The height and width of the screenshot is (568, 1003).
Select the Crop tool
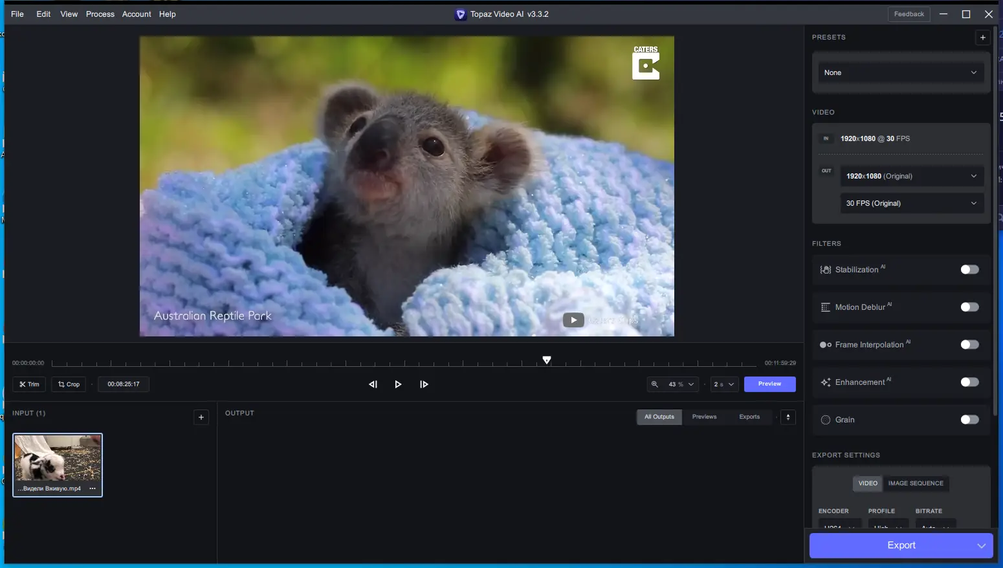[x=69, y=384]
